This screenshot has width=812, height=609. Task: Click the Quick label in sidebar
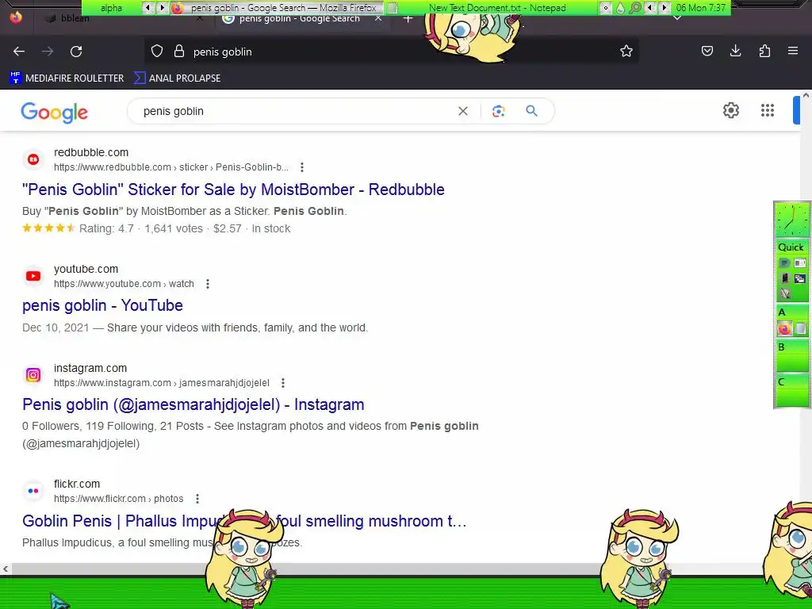click(x=791, y=247)
